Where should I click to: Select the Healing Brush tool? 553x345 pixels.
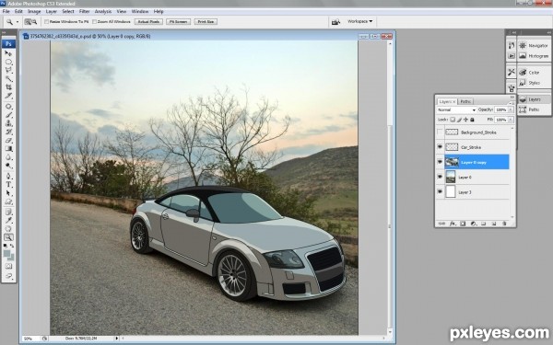coord(8,107)
